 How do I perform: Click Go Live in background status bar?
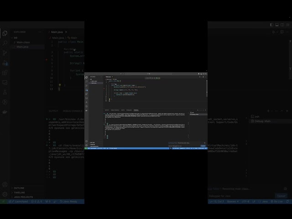pyautogui.click(x=276, y=202)
